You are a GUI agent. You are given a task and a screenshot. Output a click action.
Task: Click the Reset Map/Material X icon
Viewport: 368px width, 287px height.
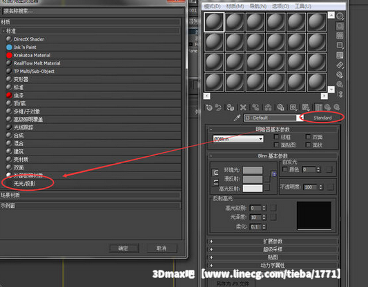coord(243,107)
